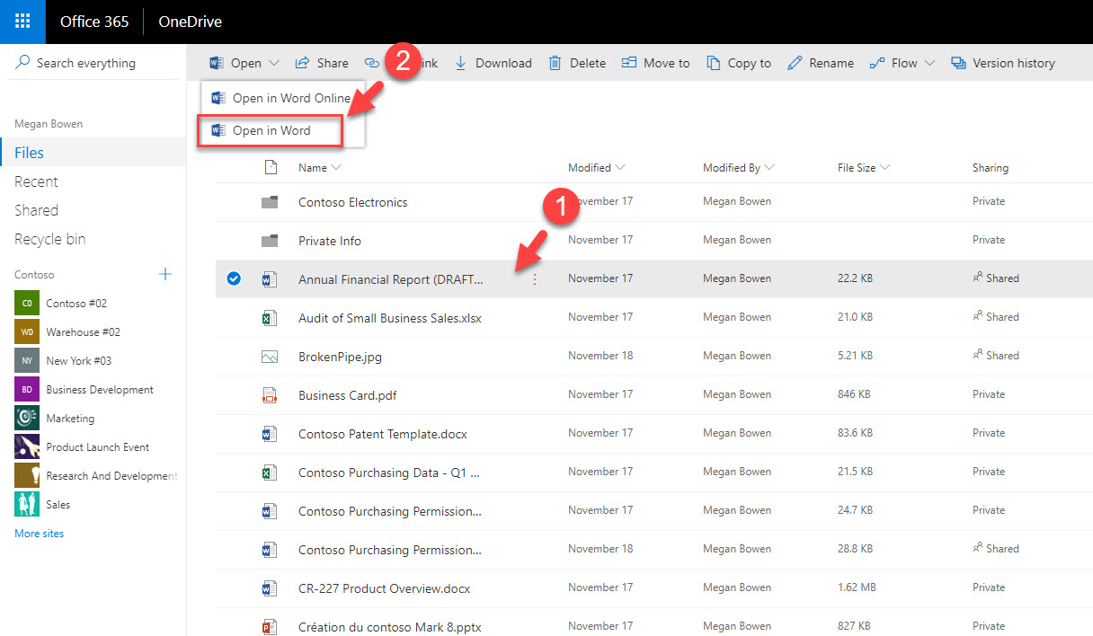Click the 846 KB file size cell
The image size is (1093, 636).
[854, 394]
